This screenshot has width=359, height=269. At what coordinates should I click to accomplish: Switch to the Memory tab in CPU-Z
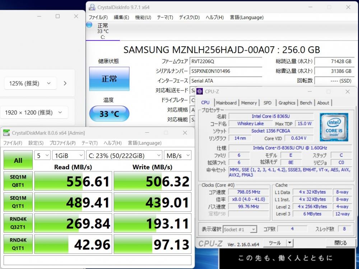point(249,103)
